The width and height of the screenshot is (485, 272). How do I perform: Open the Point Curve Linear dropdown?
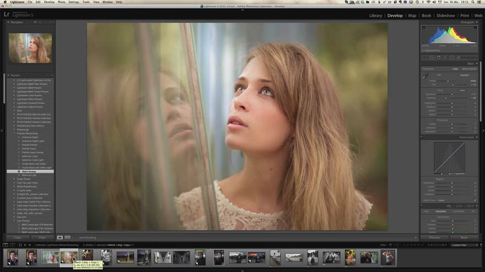click(441, 200)
